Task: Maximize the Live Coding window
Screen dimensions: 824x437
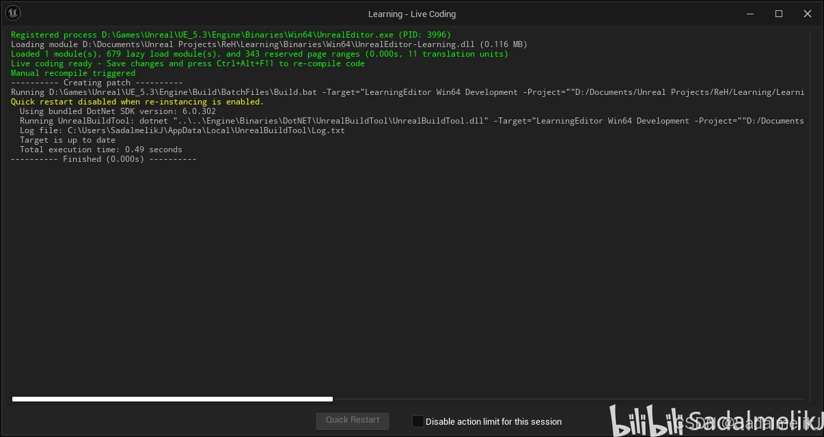Action: 779,14
